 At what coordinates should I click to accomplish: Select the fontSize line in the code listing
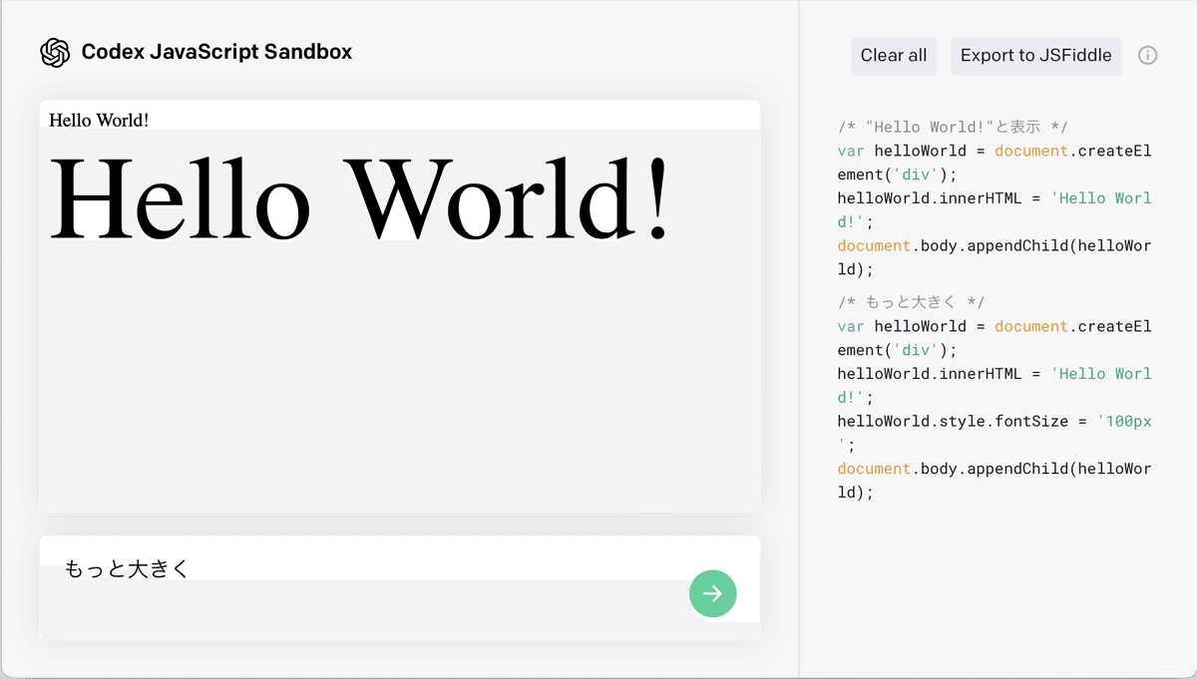993,421
